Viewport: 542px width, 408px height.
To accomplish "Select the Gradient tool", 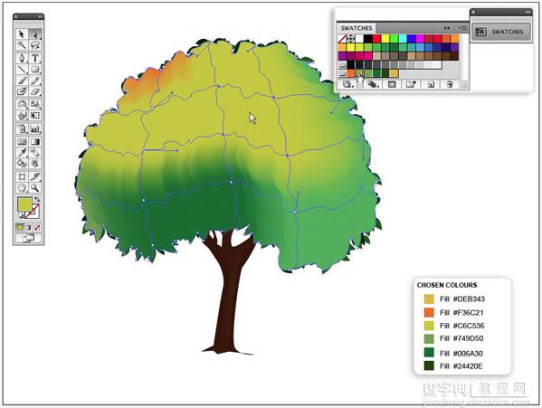I will 35,141.
